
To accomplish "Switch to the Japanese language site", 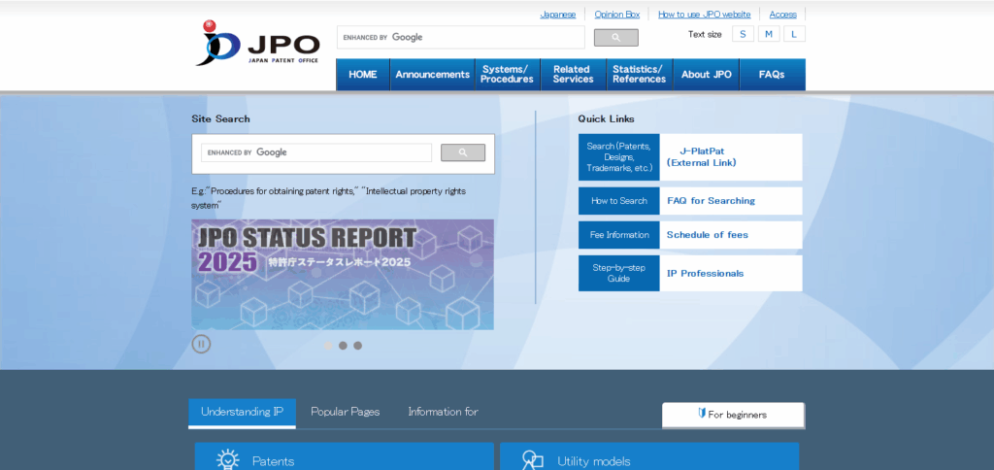I will 558,14.
